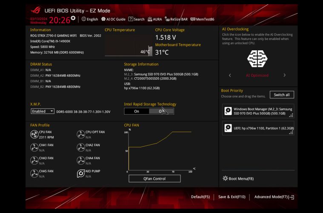Viewport: 323px width, 213px height.
Task: Click the CHA5 FAN icon
Action: tap(34, 173)
